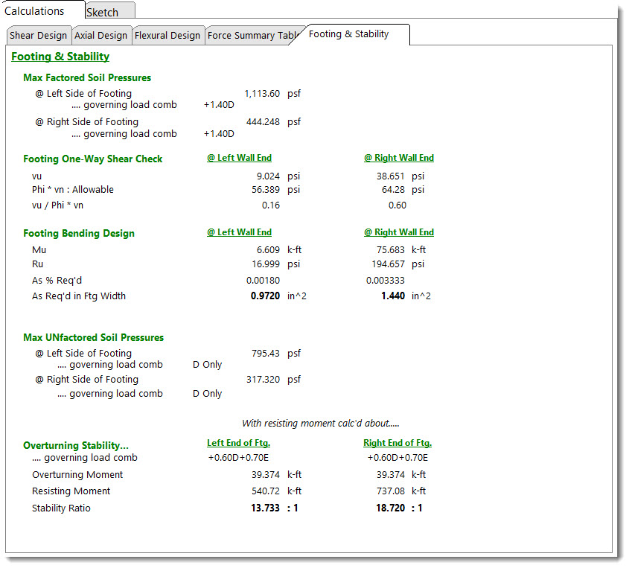The image size is (629, 568).
Task: Select the 13.733 stability ratio value
Action: (266, 508)
